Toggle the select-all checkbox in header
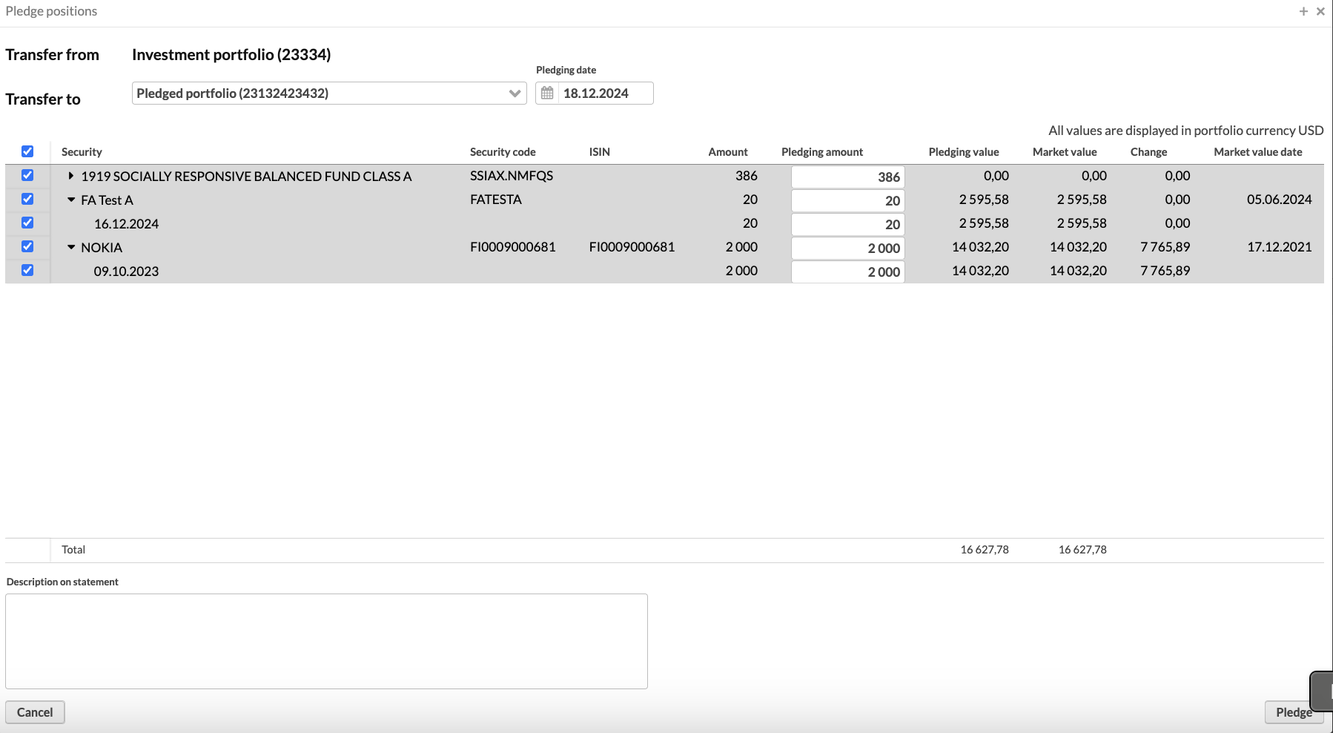1333x733 pixels. coord(27,151)
